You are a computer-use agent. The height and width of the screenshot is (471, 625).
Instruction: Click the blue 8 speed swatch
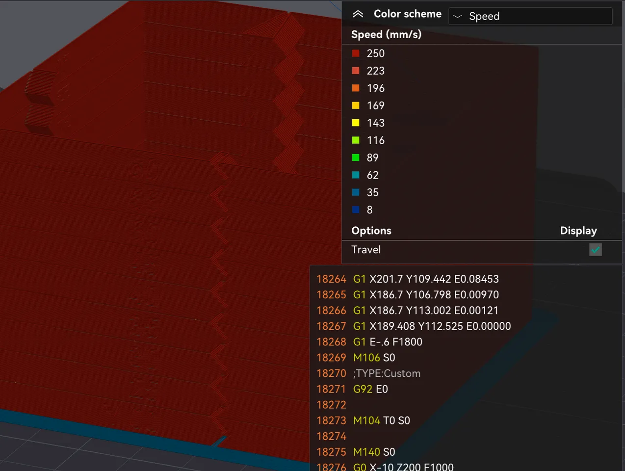pyautogui.click(x=356, y=209)
